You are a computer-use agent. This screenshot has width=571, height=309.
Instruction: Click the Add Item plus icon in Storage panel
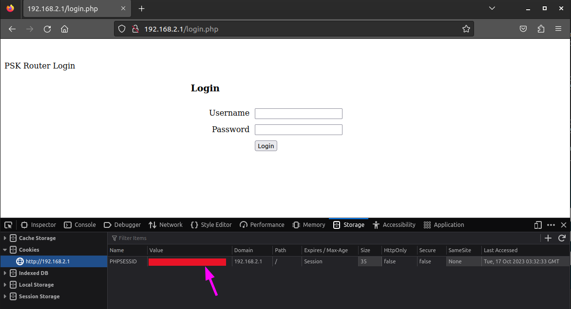548,238
